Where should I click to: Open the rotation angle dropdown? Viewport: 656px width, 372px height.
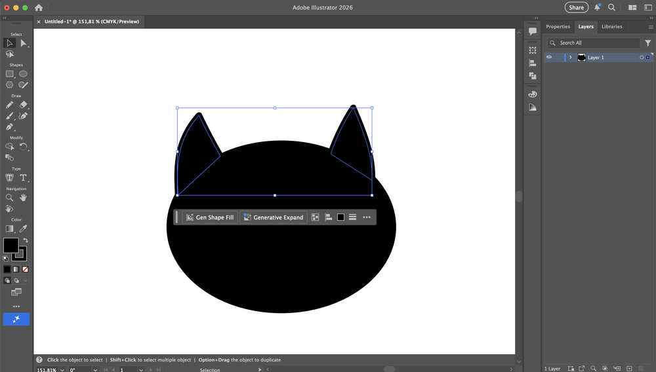95,370
